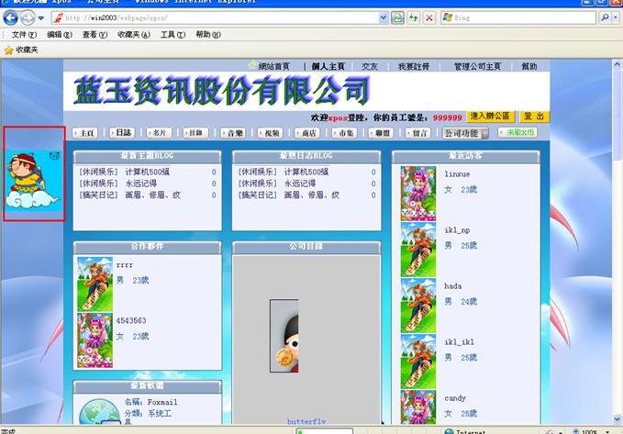This screenshot has width=623, height=434.
Task: Click the 進入辦公區 button
Action: [x=490, y=117]
